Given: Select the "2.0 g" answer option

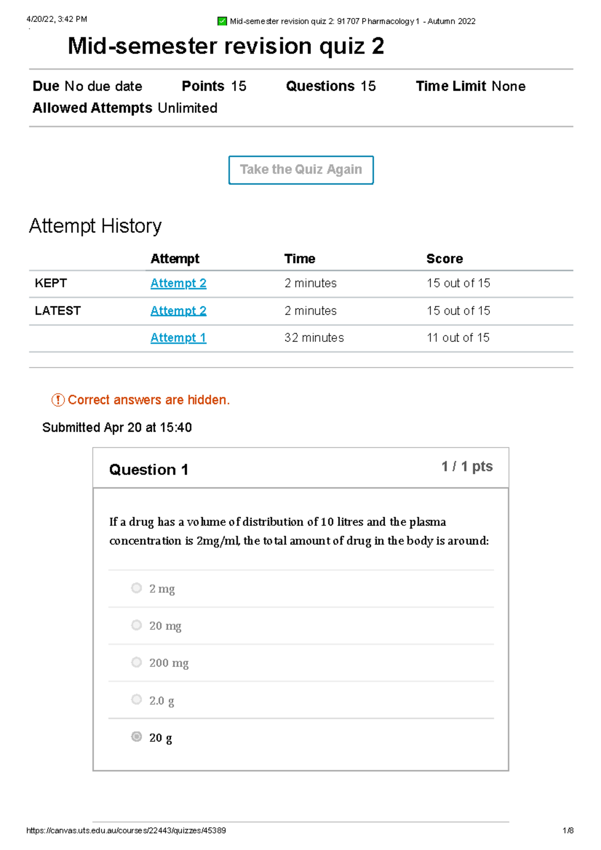Looking at the screenshot, I should pyautogui.click(x=136, y=699).
